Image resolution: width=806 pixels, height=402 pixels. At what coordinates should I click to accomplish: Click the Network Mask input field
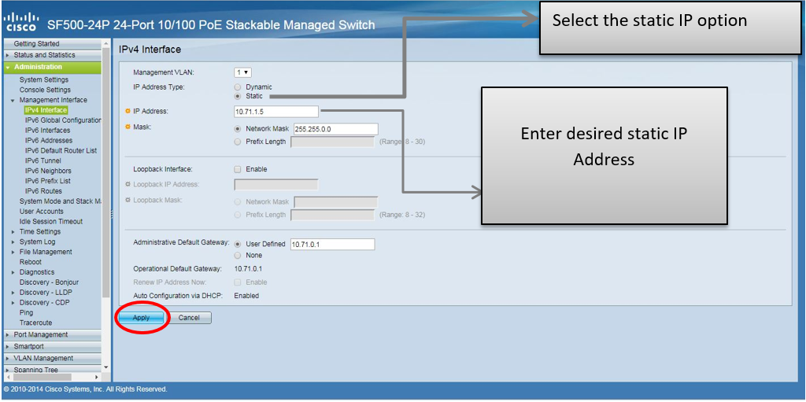point(335,129)
